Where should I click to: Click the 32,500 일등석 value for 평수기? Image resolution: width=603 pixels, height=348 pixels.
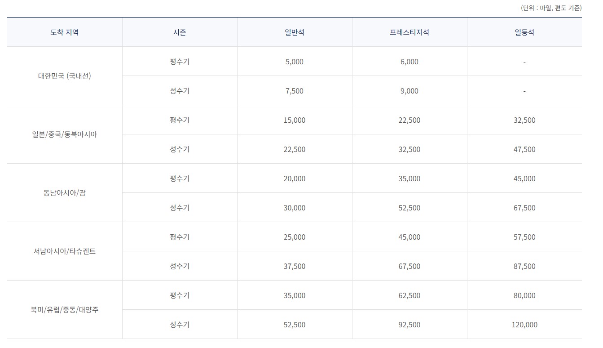pyautogui.click(x=524, y=120)
